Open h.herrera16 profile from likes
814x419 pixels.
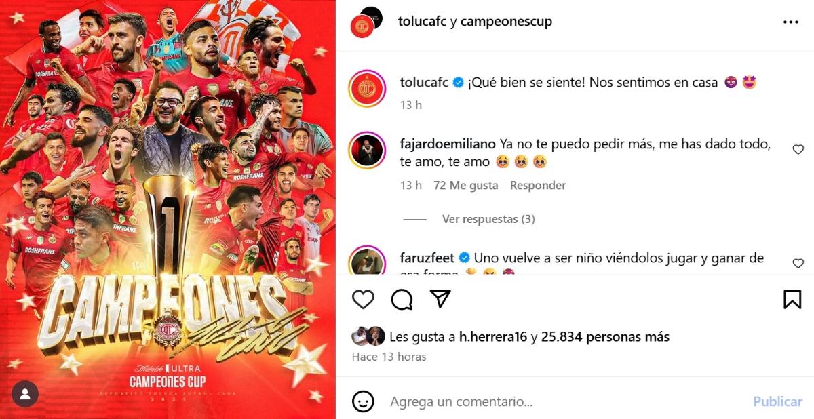(x=493, y=336)
